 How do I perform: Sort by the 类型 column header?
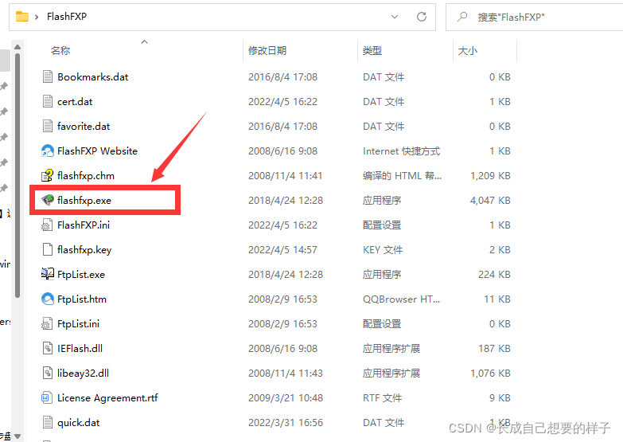(372, 50)
